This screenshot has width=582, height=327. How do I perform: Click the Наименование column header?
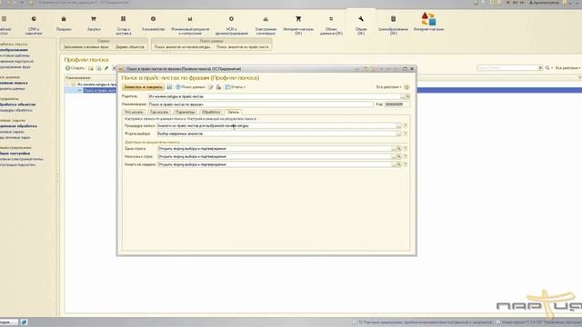pyautogui.click(x=78, y=78)
